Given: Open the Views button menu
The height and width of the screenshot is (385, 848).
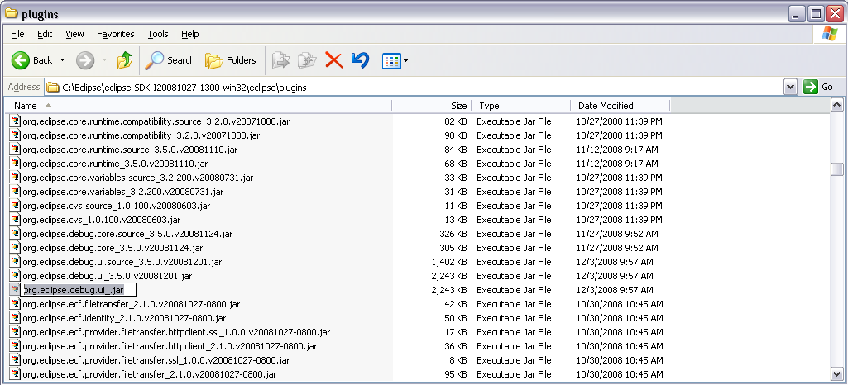Looking at the screenshot, I should pos(395,60).
